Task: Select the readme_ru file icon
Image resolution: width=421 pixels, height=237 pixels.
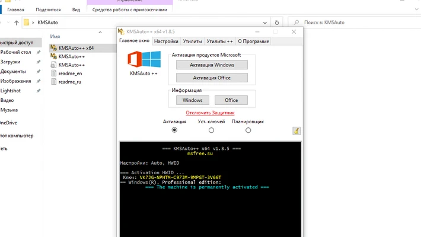Action: 54,82
